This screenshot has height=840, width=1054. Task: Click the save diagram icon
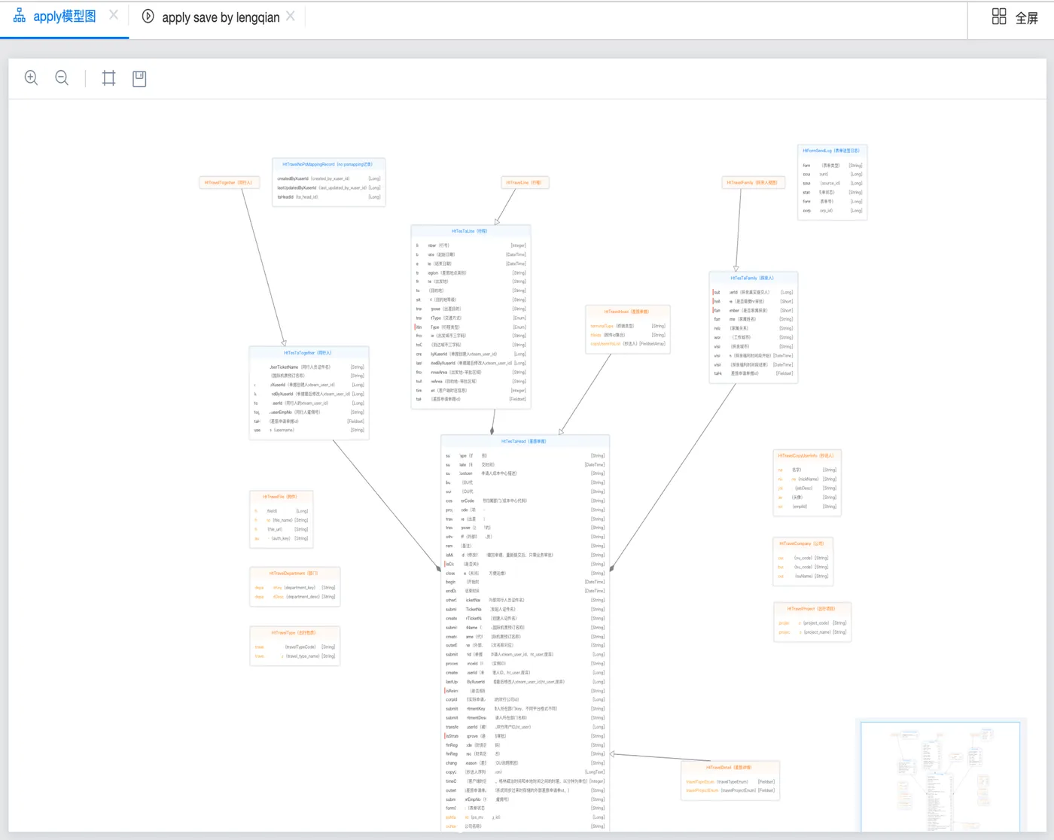[x=139, y=78]
